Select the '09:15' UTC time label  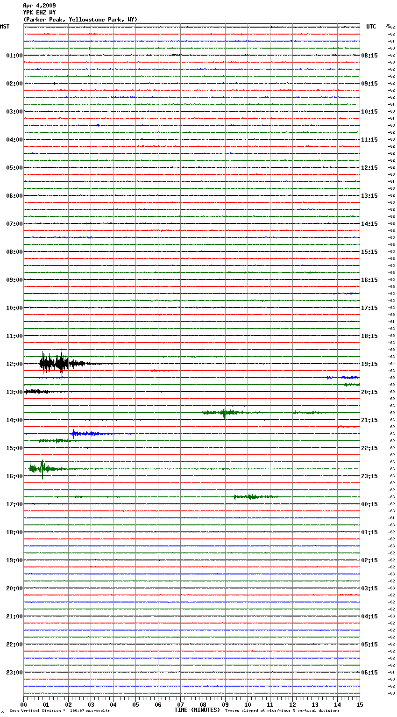point(369,84)
